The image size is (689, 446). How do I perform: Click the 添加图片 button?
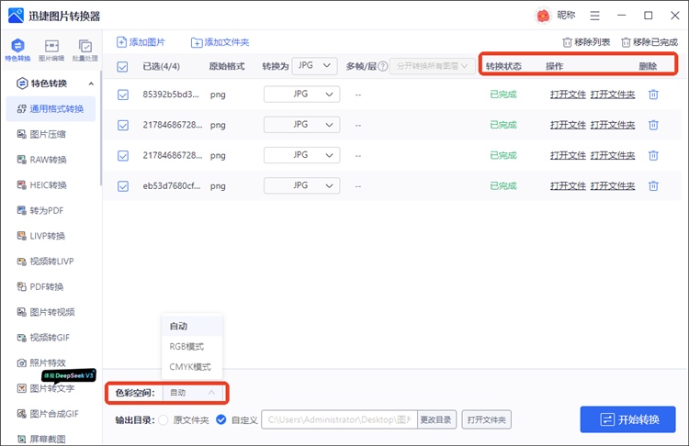141,42
